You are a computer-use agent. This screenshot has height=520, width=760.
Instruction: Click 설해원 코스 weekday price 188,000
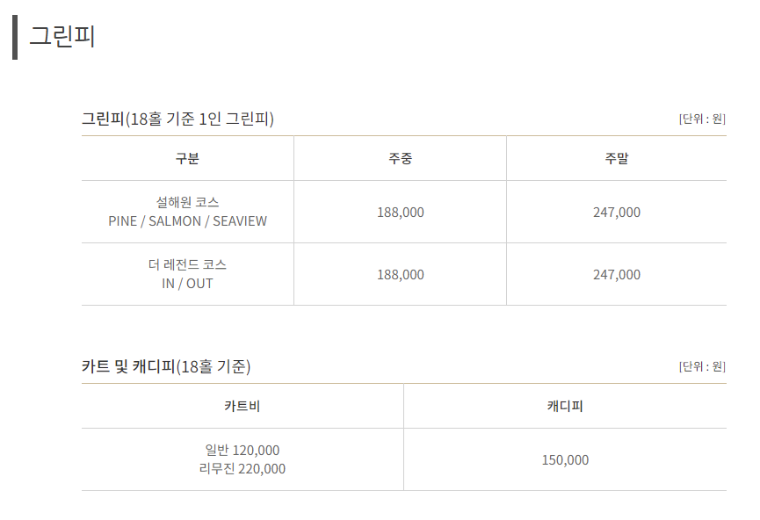pos(401,213)
